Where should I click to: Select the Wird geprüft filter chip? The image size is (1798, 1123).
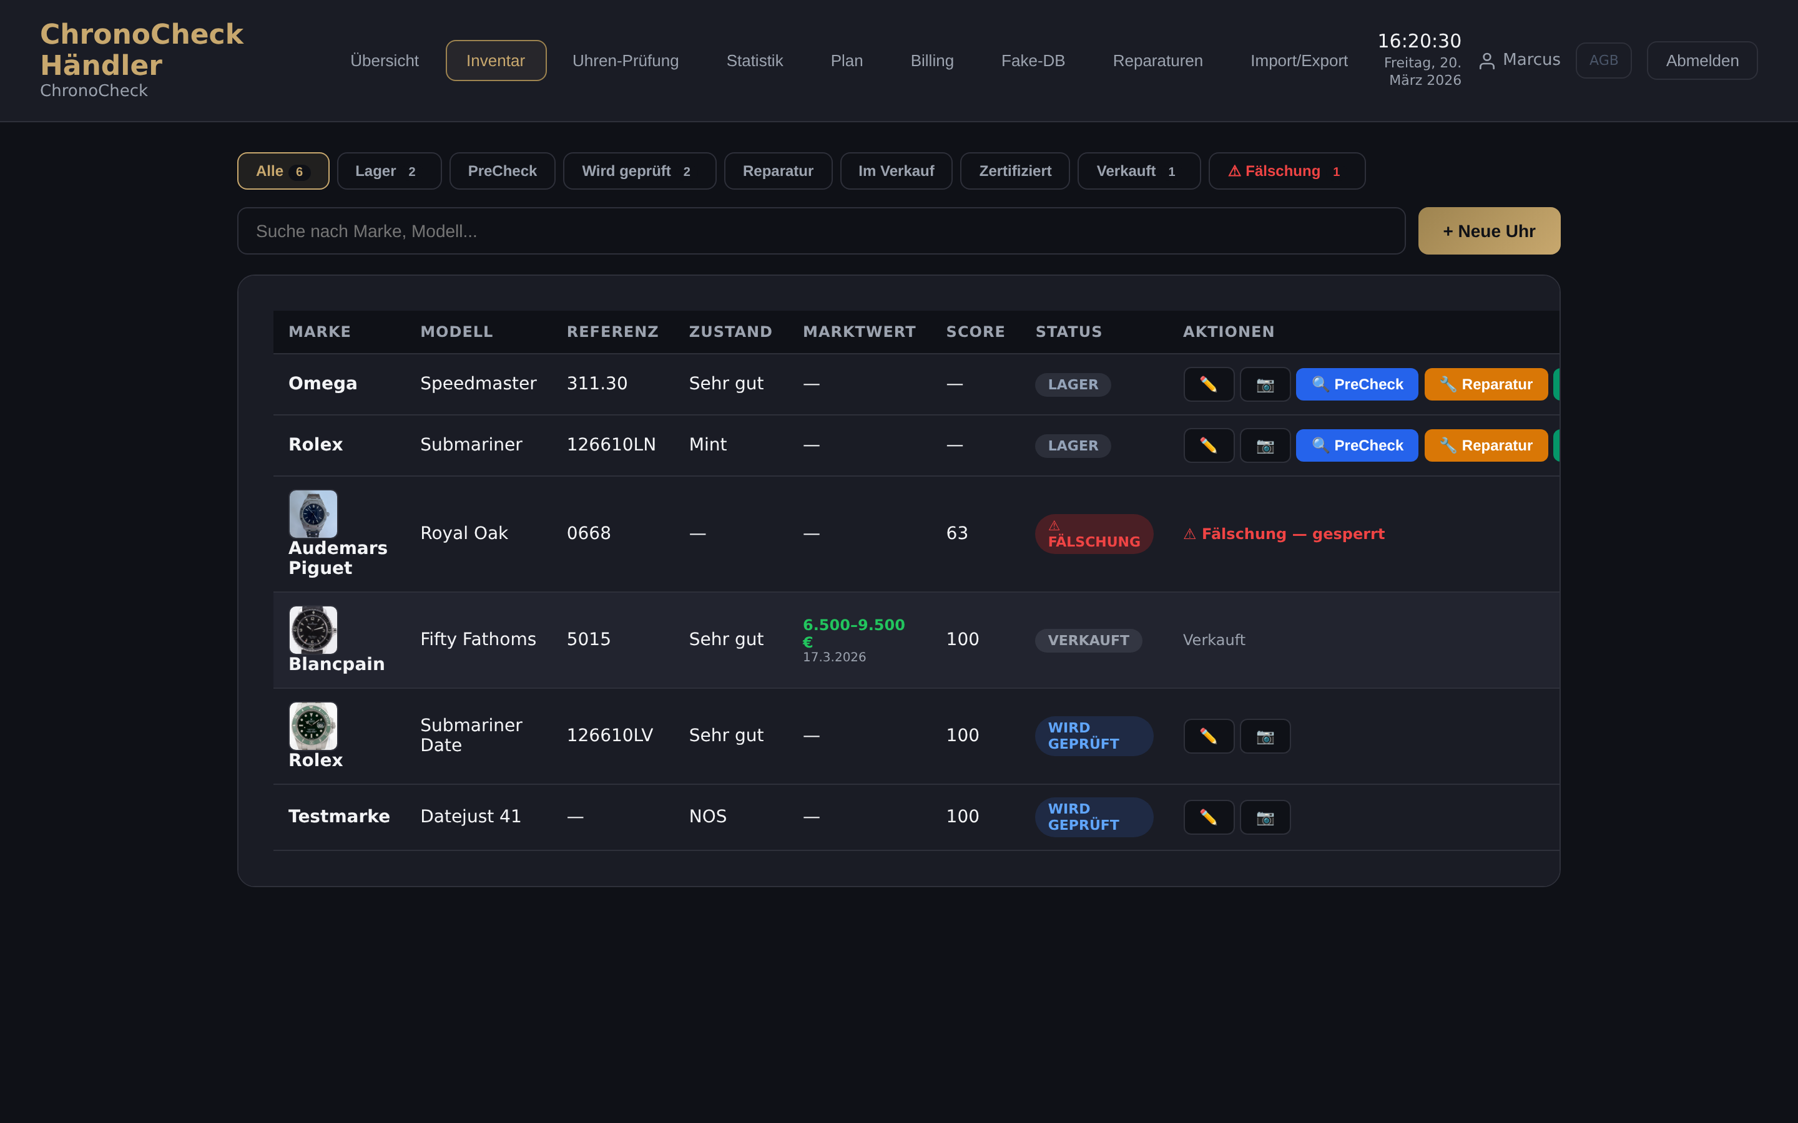click(x=639, y=171)
